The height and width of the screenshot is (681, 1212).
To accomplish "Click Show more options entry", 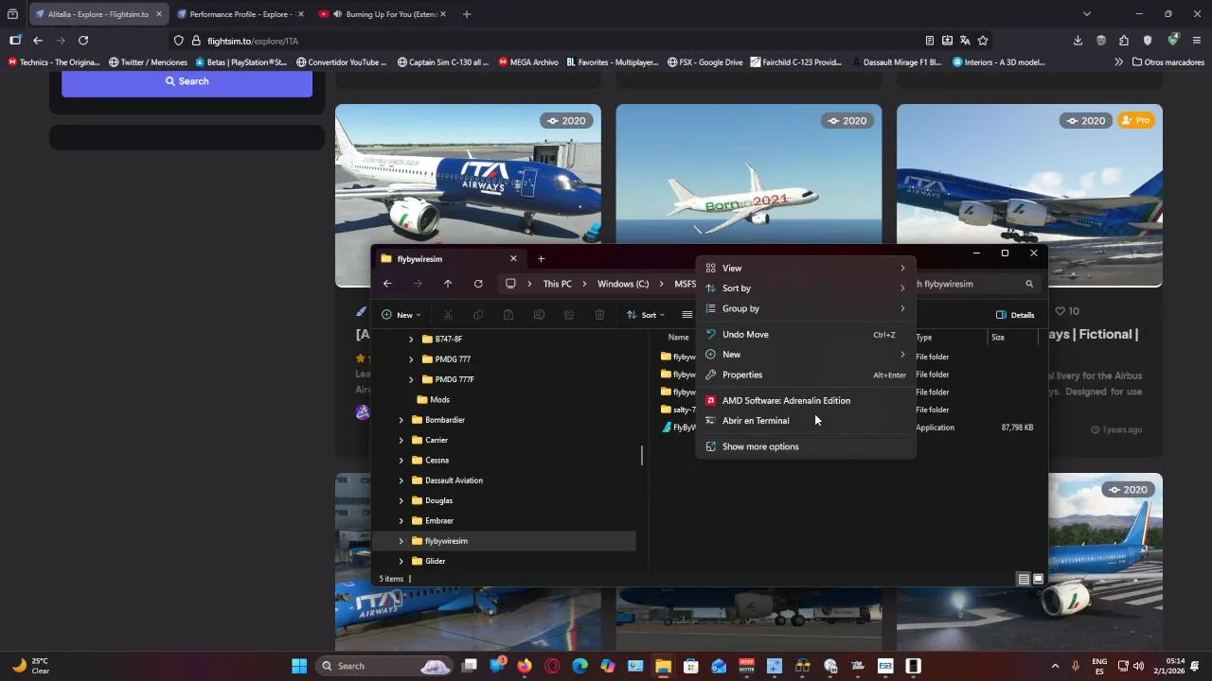I will tap(806, 446).
